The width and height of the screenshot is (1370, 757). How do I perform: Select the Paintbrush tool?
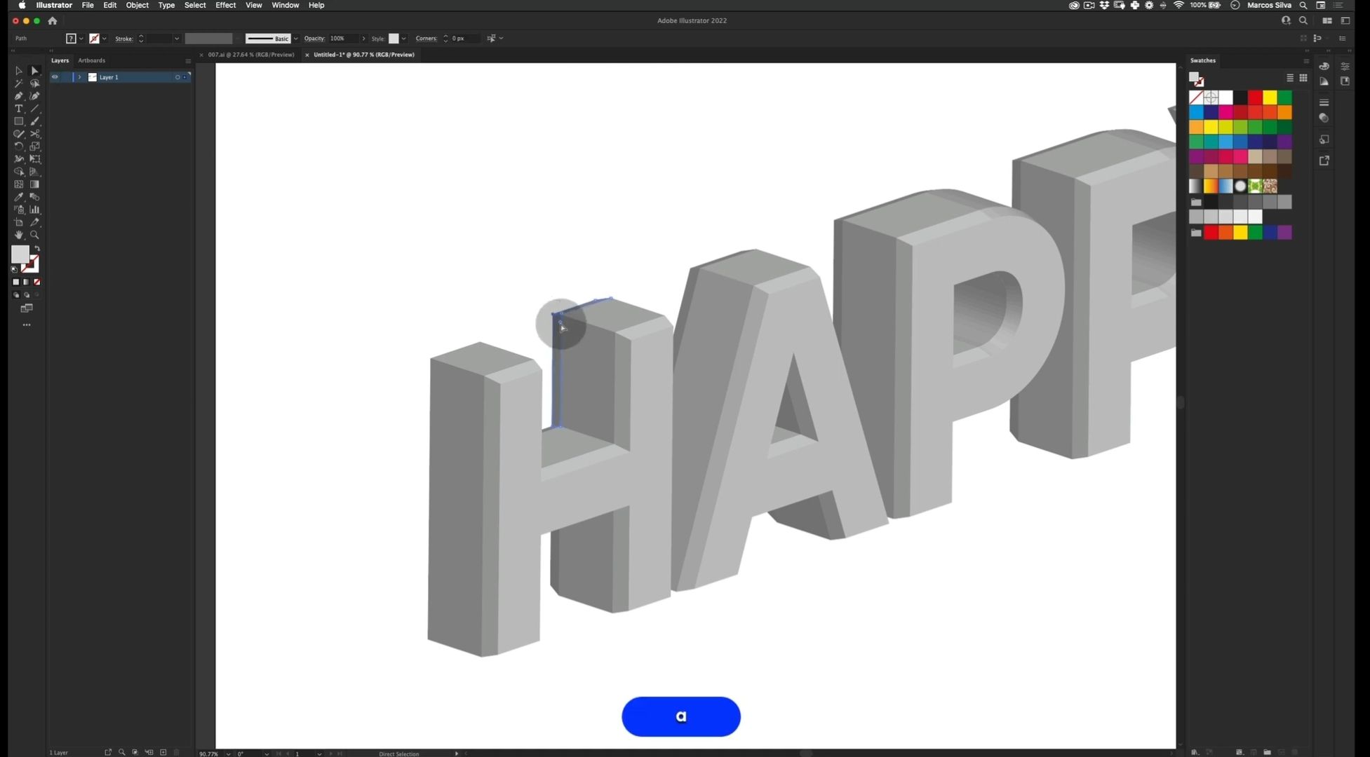pos(34,121)
